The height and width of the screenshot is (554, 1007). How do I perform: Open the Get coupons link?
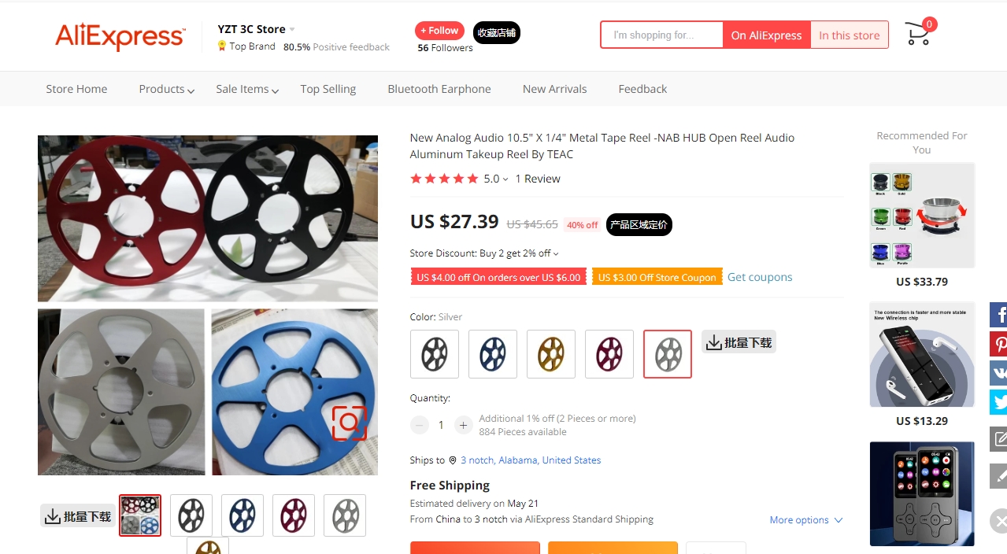pyautogui.click(x=760, y=277)
